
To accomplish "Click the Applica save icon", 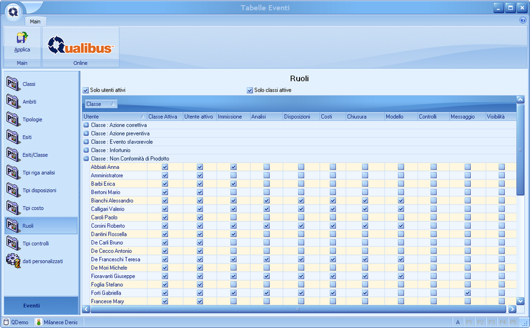I will 22,38.
